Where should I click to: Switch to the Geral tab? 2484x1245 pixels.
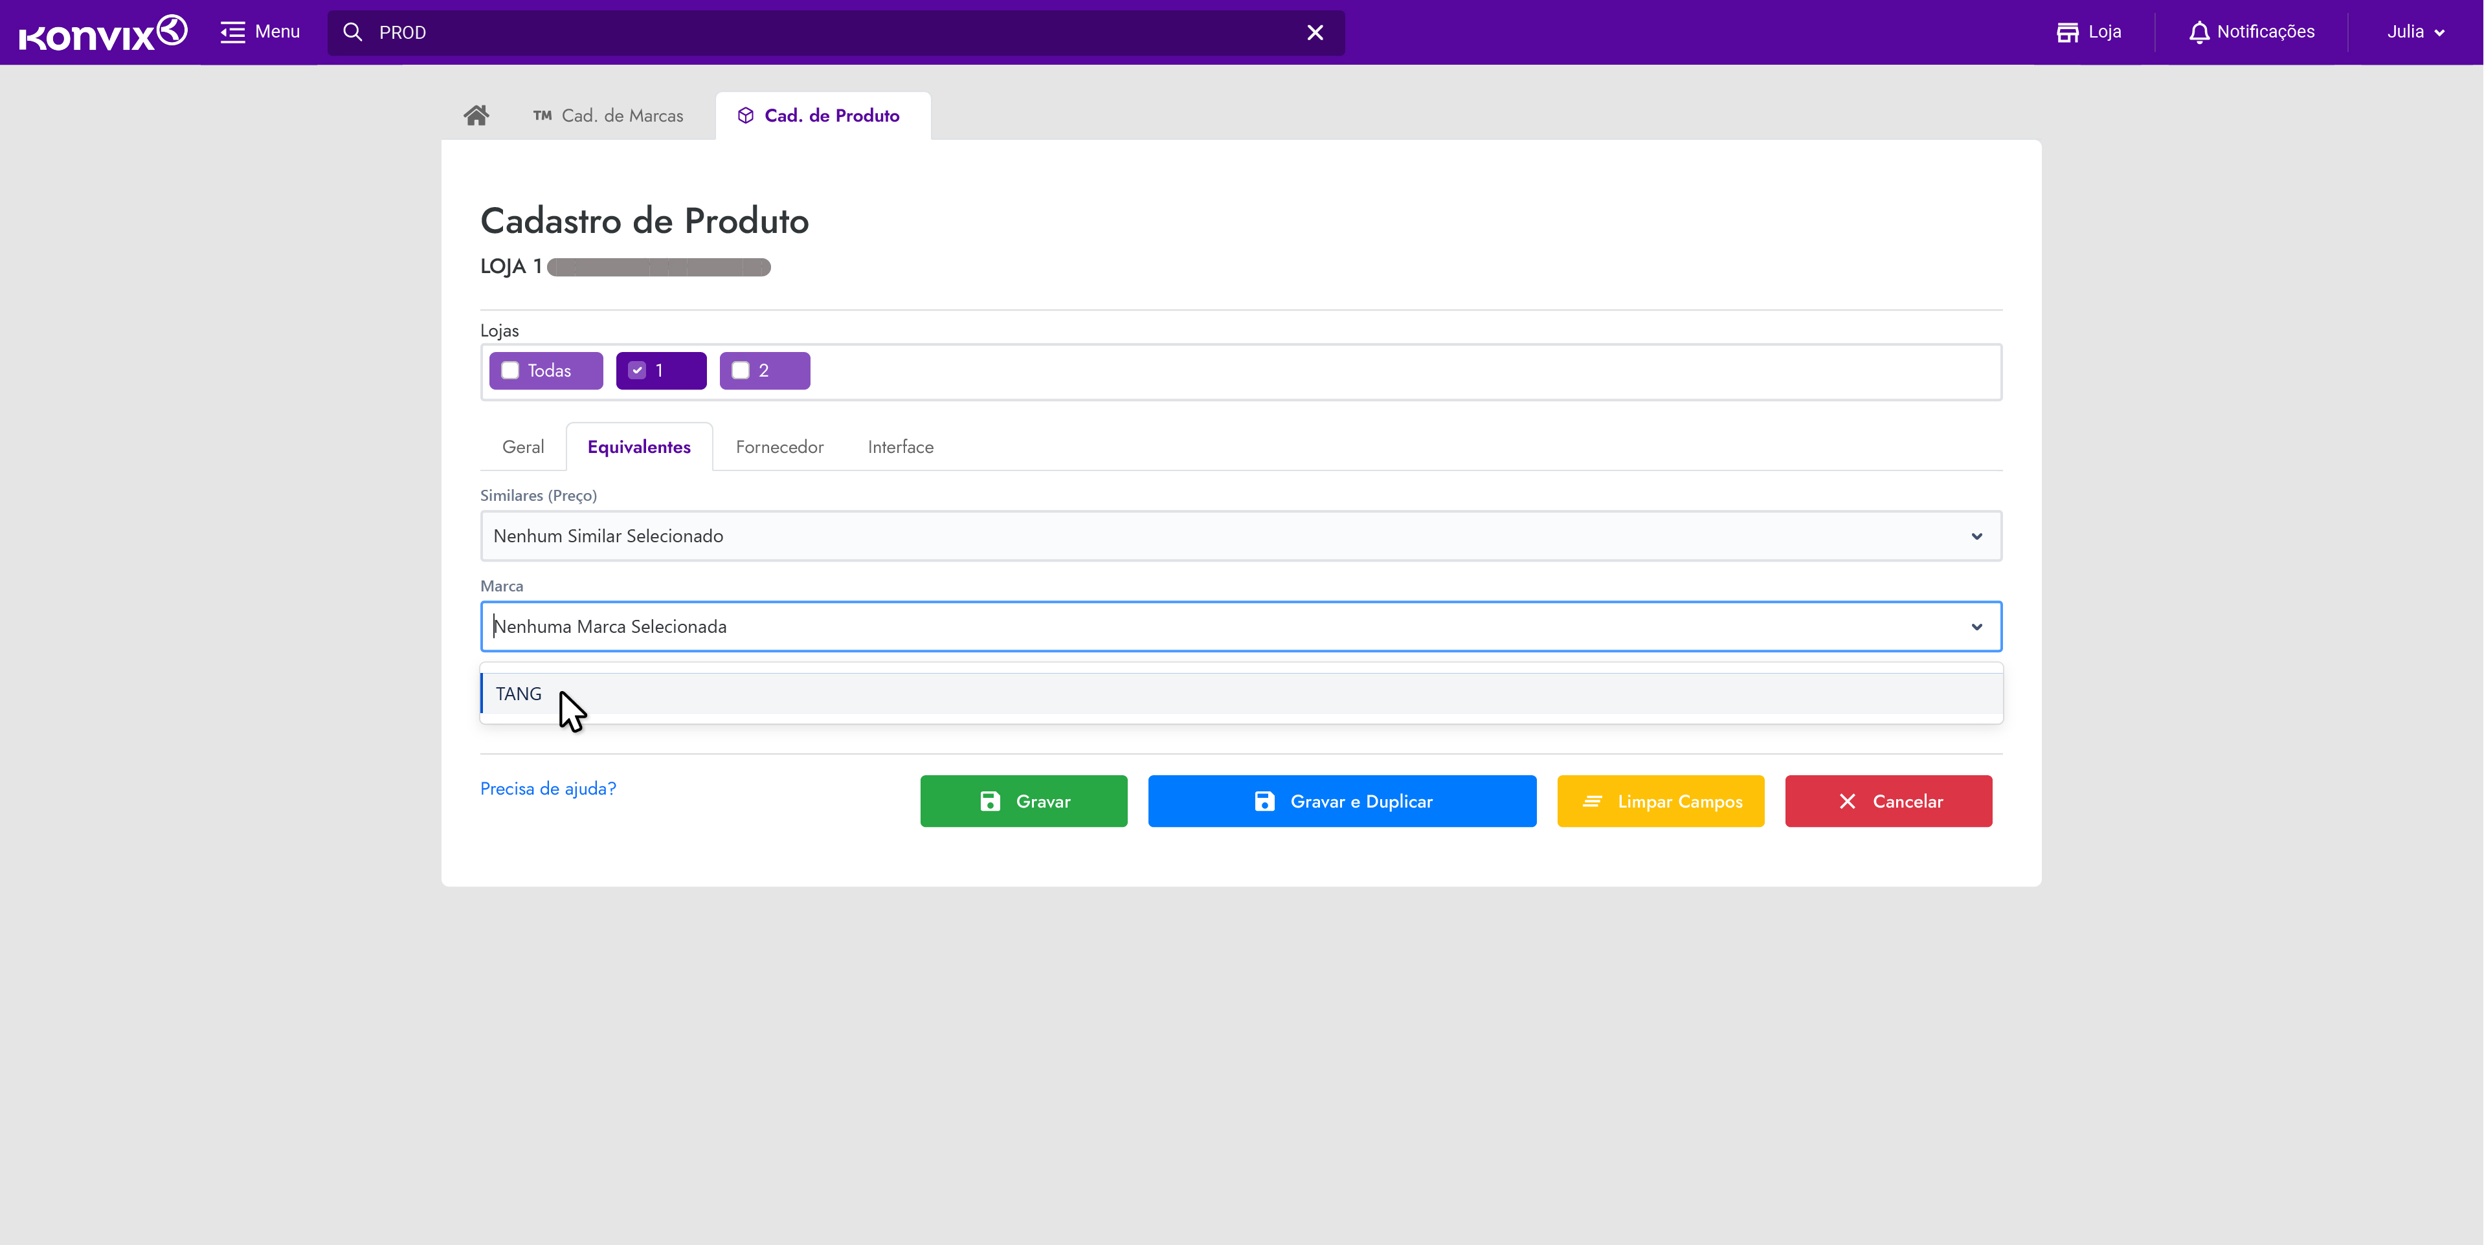(x=522, y=447)
